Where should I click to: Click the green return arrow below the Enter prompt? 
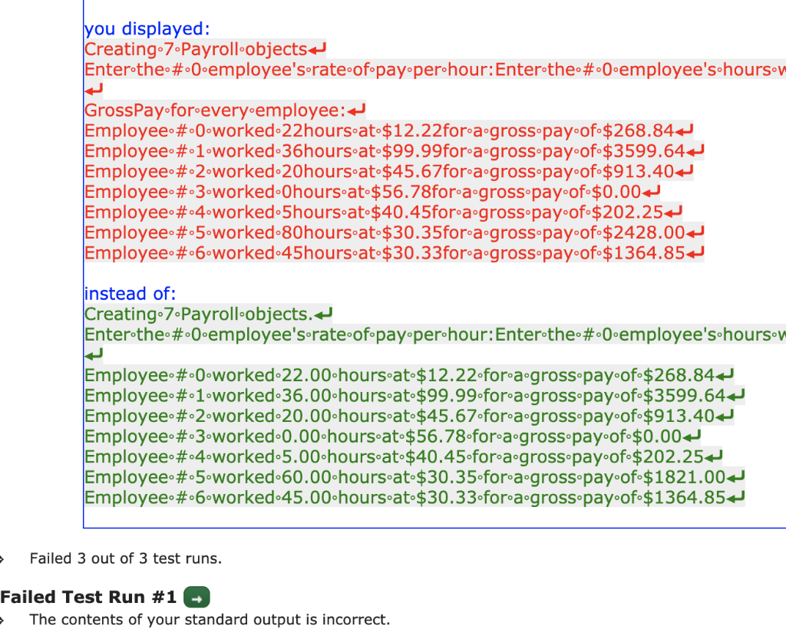[x=93, y=354]
